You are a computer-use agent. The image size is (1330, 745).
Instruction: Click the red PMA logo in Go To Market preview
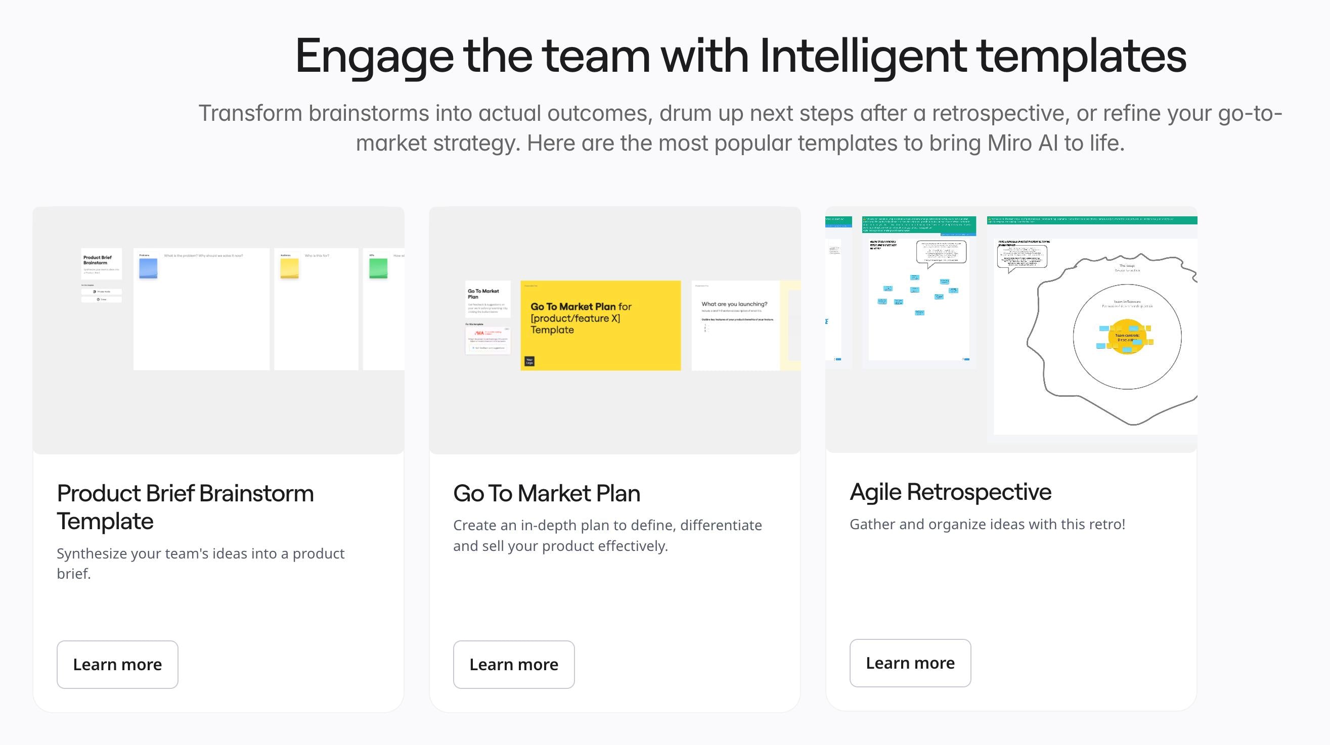(479, 333)
